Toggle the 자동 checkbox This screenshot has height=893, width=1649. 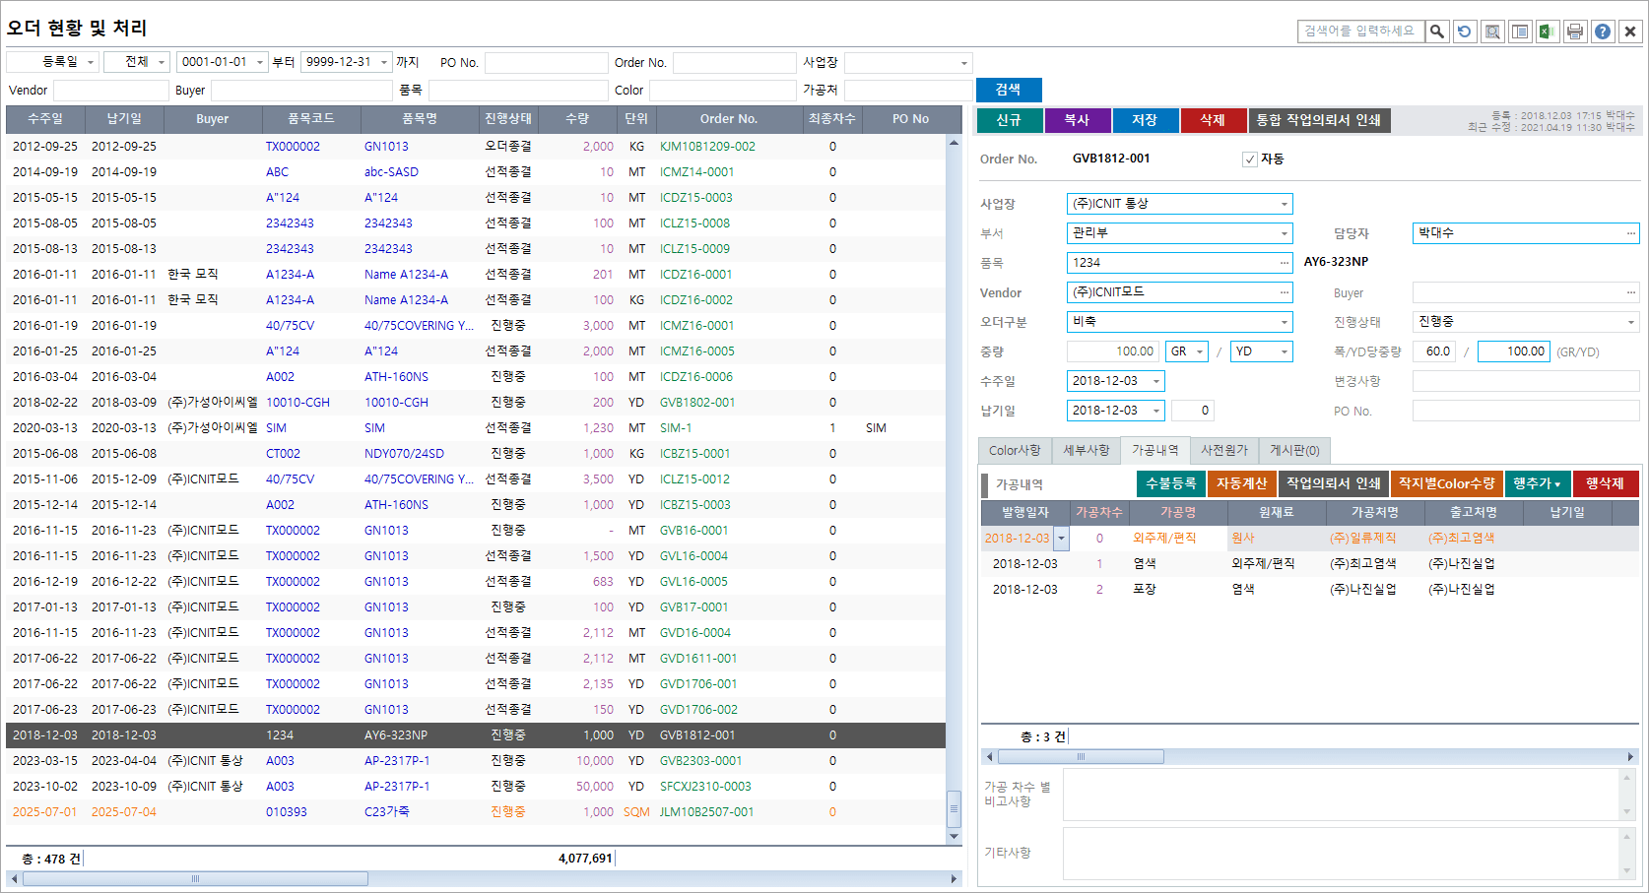pos(1250,159)
